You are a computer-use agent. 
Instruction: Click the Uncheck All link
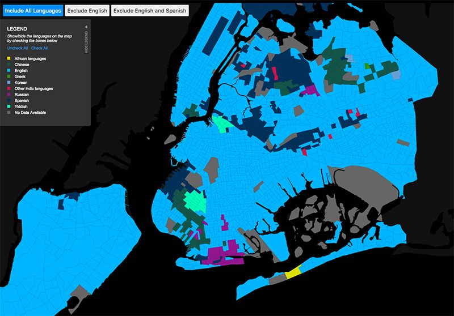(x=18, y=48)
